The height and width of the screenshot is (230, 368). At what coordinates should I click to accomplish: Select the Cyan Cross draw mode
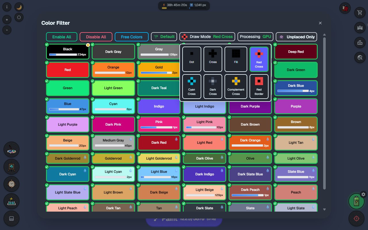[x=192, y=87]
